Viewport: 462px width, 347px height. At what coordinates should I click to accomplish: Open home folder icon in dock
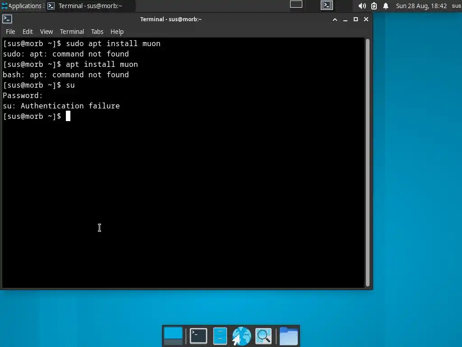pos(288,336)
